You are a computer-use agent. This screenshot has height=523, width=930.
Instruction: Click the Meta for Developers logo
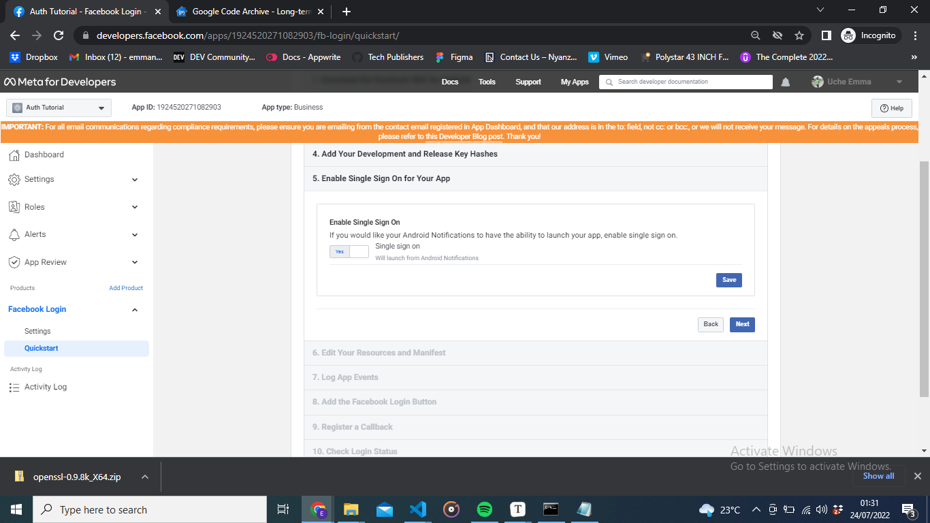(x=60, y=82)
